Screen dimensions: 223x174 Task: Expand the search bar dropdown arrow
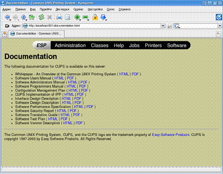[220, 26]
